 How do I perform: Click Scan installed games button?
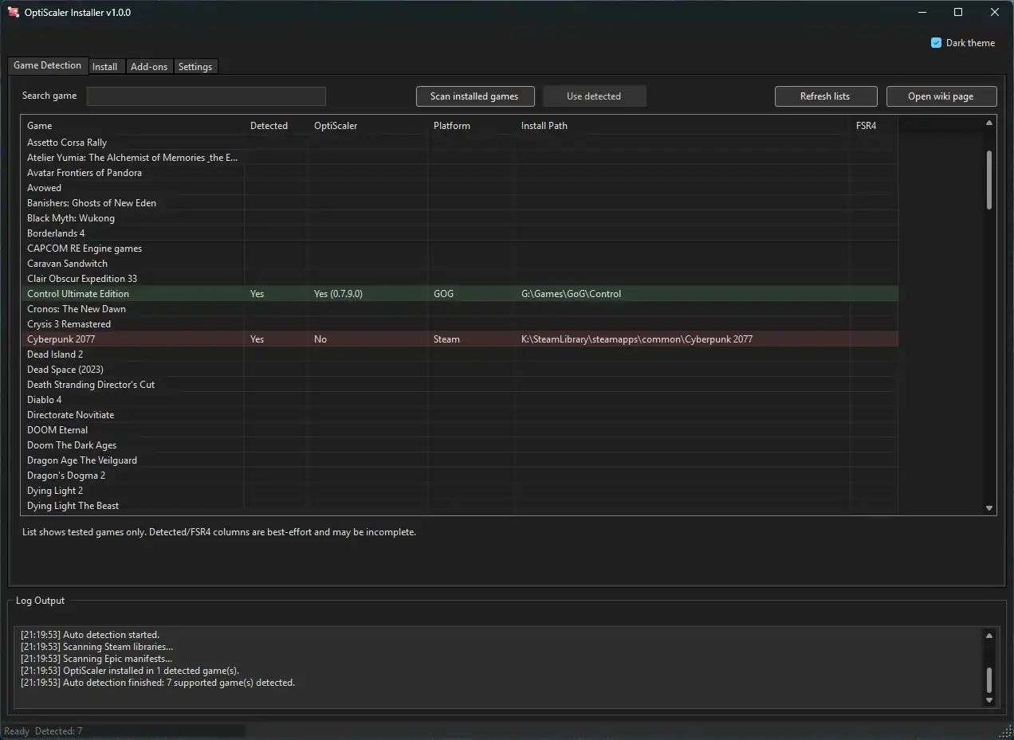pos(474,96)
